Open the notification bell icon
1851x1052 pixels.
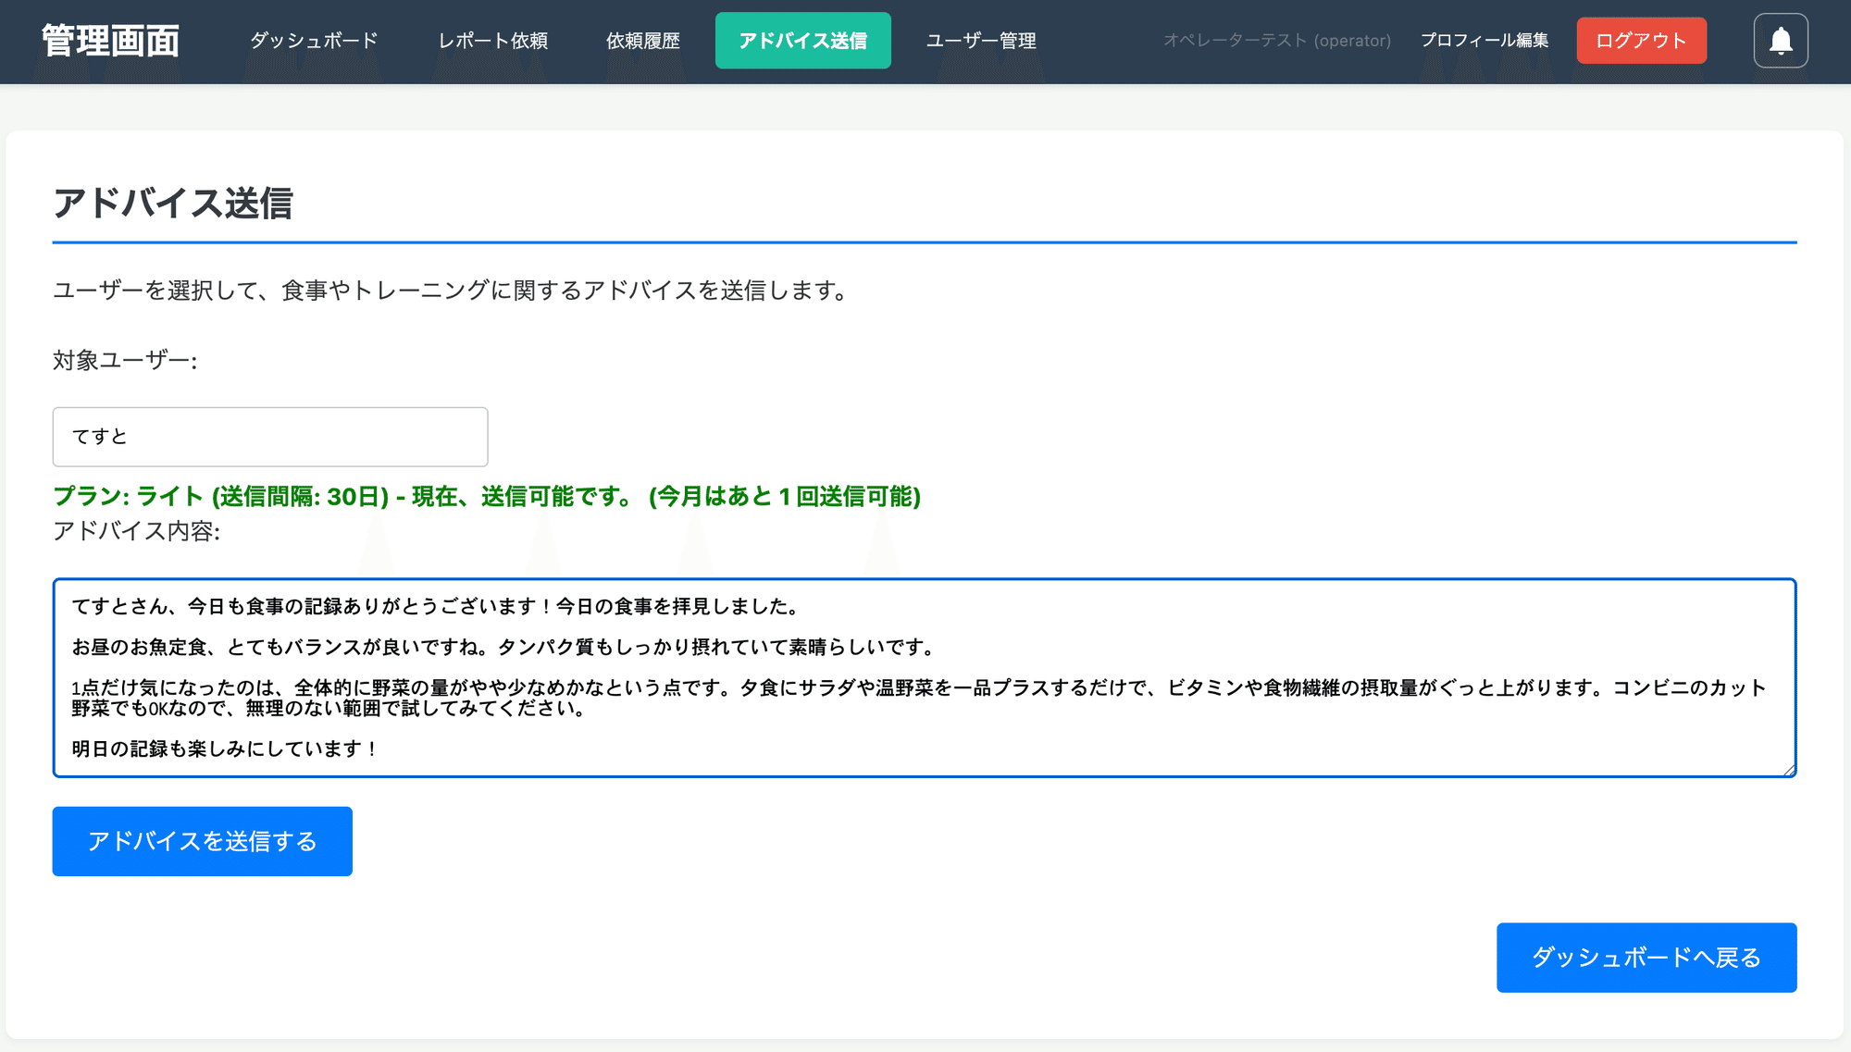1780,41
